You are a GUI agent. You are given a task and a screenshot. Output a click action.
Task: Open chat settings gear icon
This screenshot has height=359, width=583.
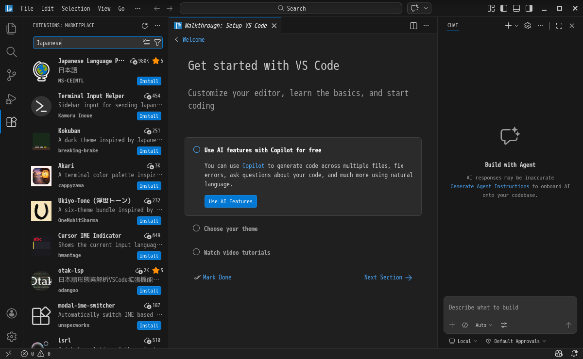[x=528, y=26]
